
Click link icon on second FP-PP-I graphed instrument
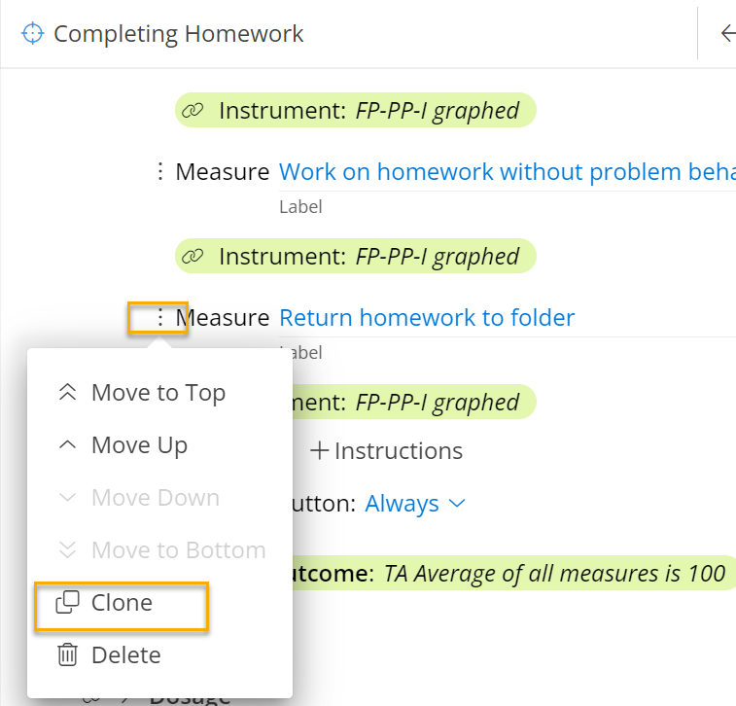pyautogui.click(x=193, y=257)
